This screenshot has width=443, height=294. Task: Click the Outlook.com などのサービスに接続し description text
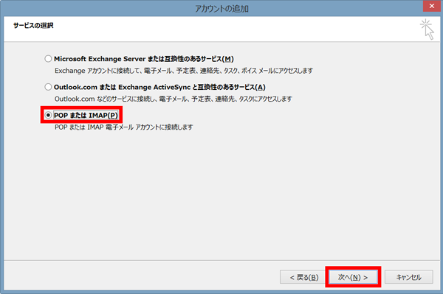tap(174, 99)
